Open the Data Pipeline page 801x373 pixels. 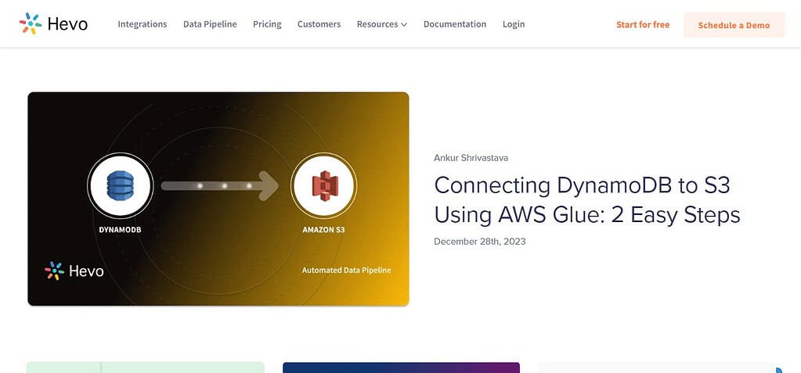tap(210, 24)
